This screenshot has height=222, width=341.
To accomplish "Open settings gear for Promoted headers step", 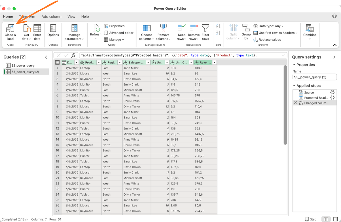I will 332,98.
